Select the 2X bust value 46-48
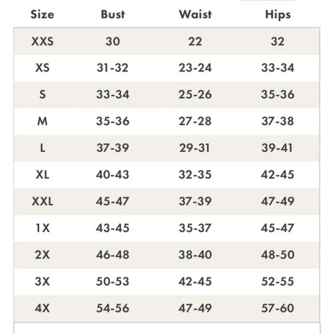 click(x=113, y=255)
